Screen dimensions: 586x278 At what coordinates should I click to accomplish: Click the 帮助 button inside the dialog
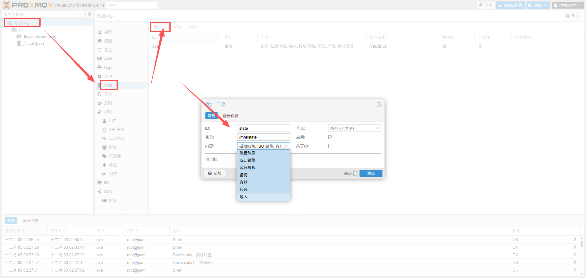tap(215, 173)
